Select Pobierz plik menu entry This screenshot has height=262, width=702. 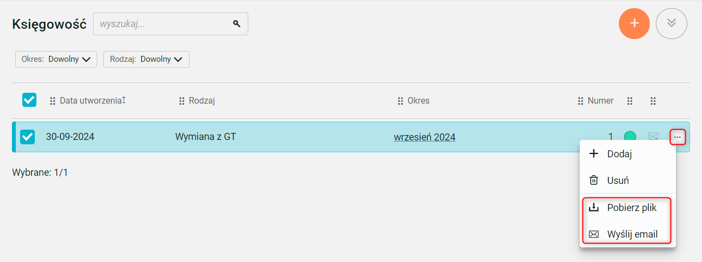pos(628,208)
